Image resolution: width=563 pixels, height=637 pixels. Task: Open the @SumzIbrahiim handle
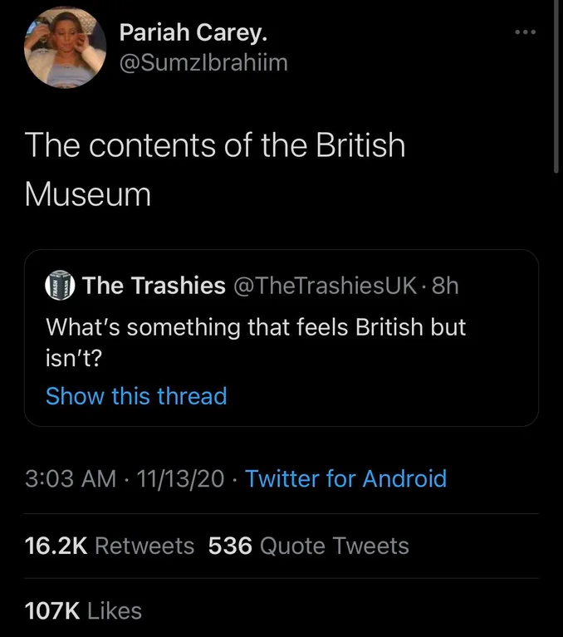coord(203,62)
